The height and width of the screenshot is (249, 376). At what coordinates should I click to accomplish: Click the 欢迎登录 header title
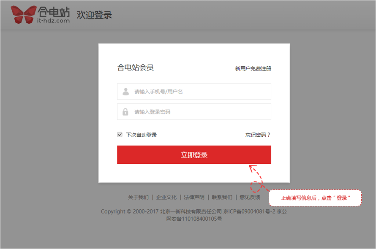(94, 15)
